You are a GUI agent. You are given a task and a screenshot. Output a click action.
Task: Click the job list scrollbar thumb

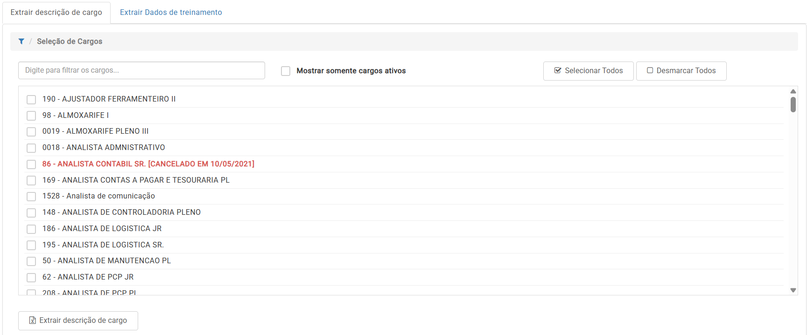(793, 104)
